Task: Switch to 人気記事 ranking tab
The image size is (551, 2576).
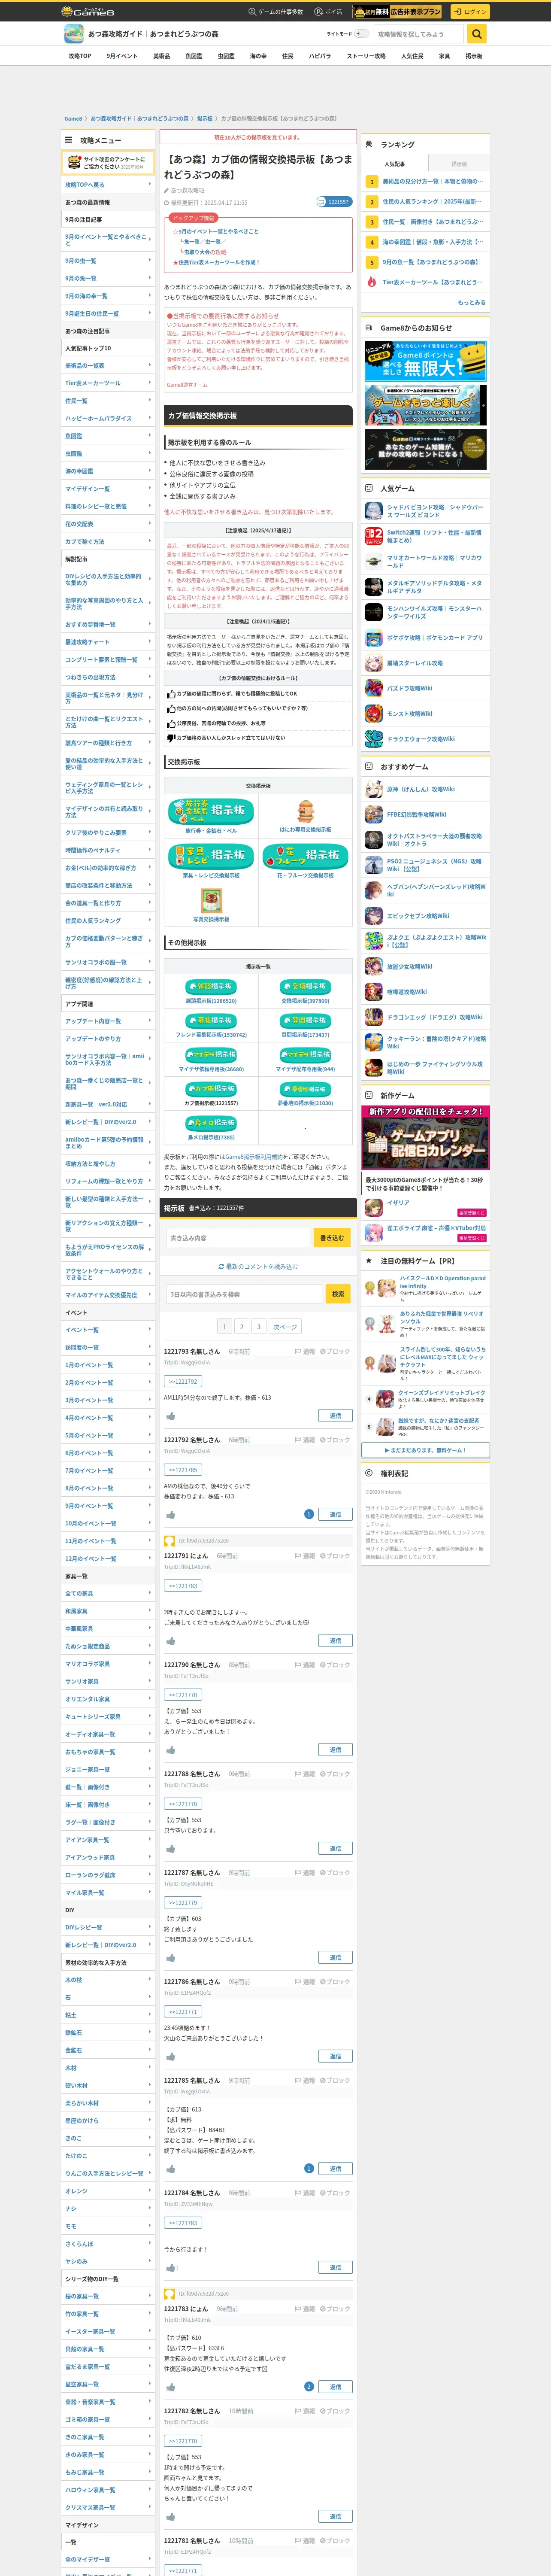Action: point(395,164)
